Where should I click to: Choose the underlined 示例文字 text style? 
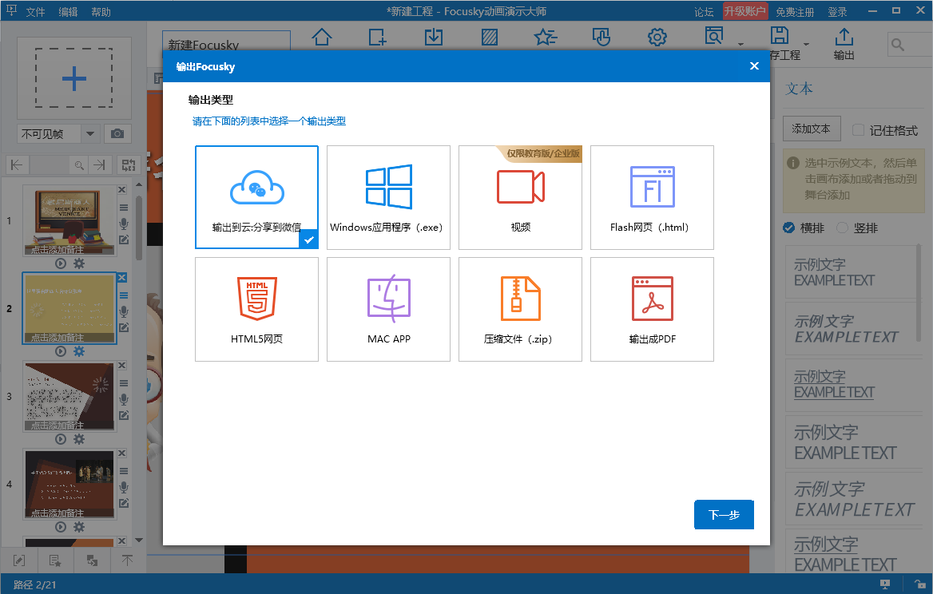pos(853,384)
